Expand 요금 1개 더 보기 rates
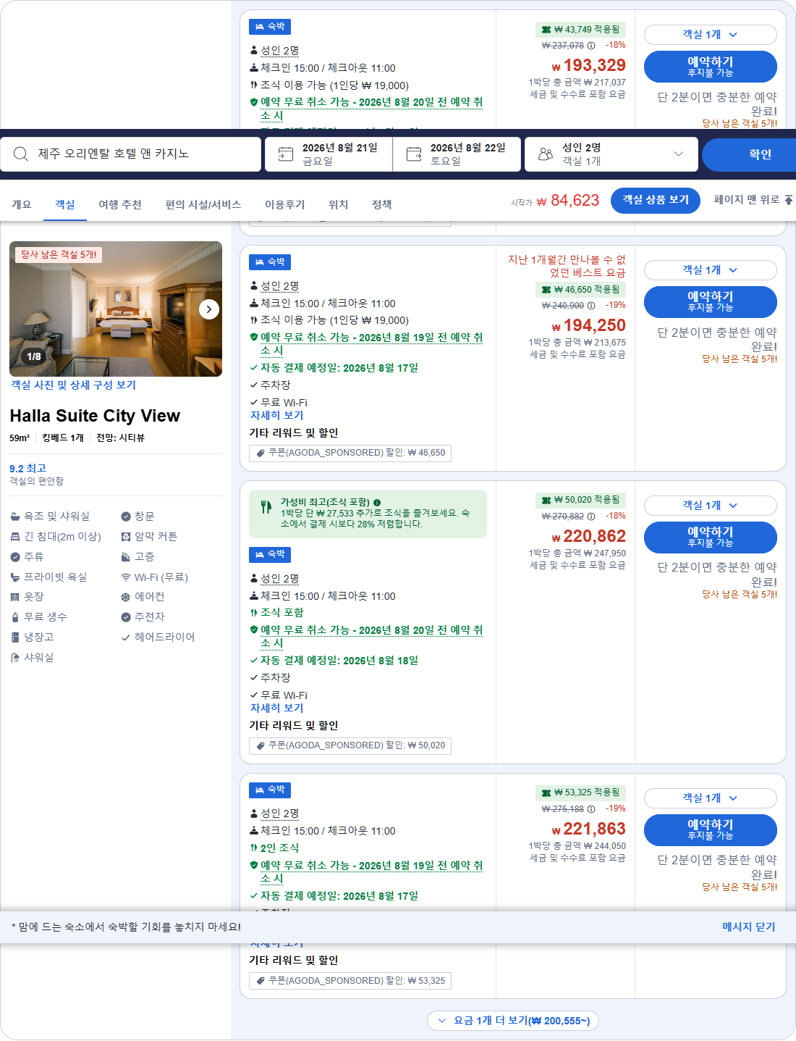The width and height of the screenshot is (796, 1041). (x=513, y=1021)
